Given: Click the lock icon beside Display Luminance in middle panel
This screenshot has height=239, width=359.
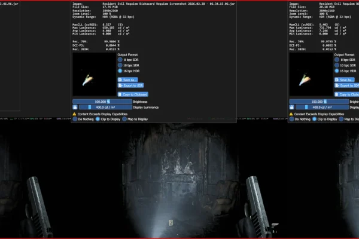Looking at the screenshot, I should pos(75,107).
